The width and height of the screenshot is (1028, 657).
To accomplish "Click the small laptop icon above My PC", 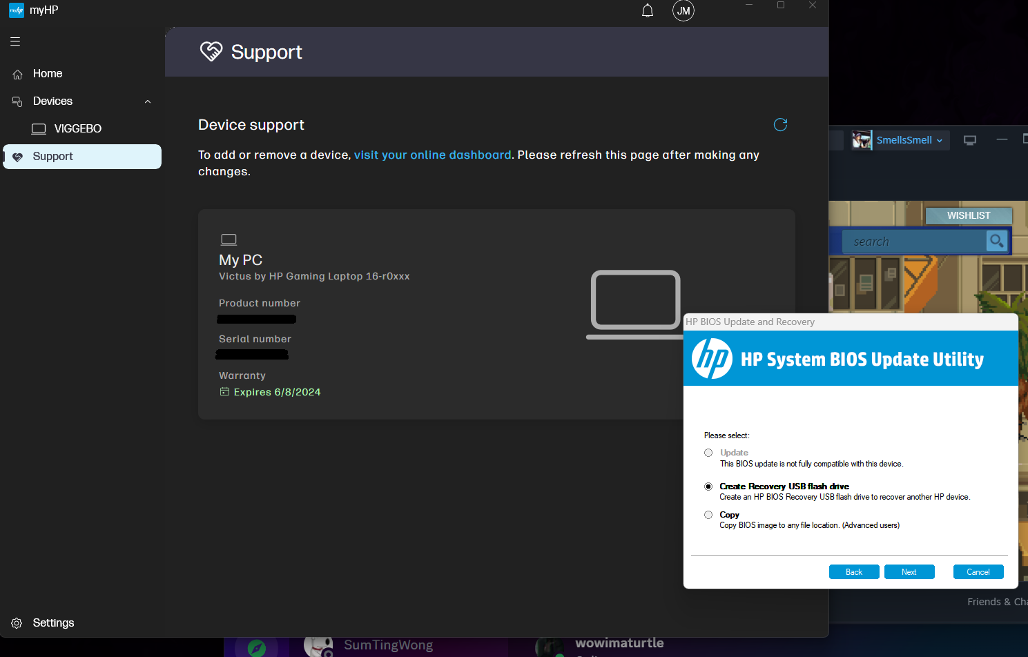I will point(229,239).
